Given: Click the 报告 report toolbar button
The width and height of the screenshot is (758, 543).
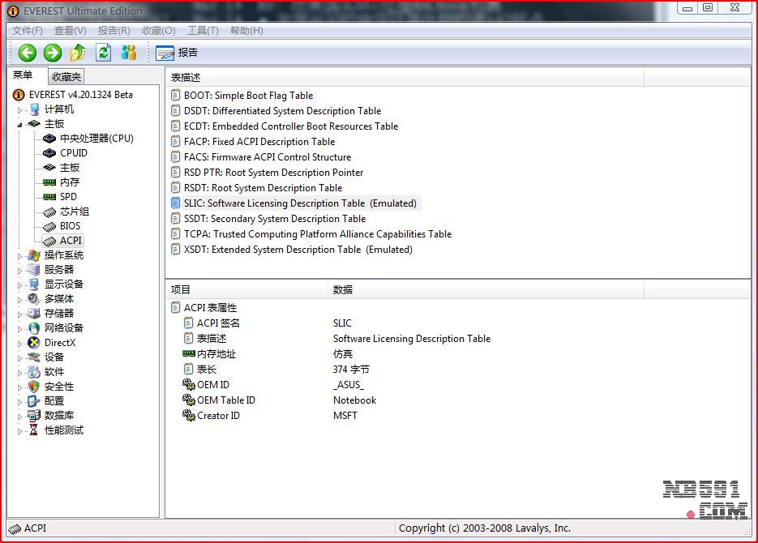Looking at the screenshot, I should [x=177, y=53].
